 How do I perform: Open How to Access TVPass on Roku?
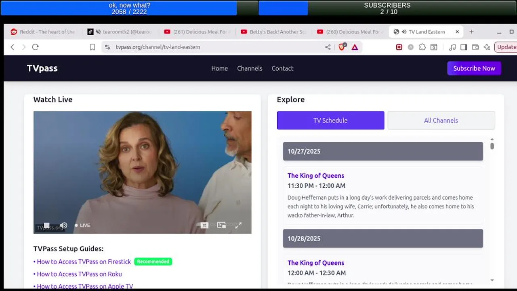pyautogui.click(x=79, y=274)
